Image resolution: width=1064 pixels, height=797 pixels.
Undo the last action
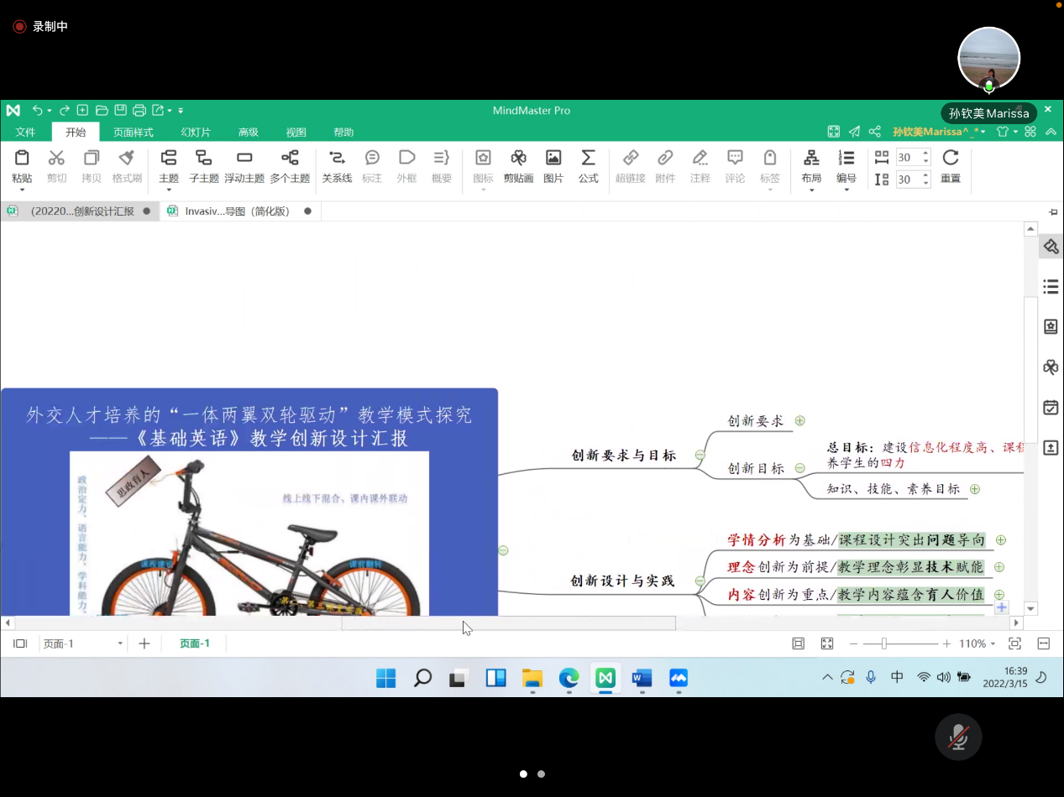coord(37,110)
